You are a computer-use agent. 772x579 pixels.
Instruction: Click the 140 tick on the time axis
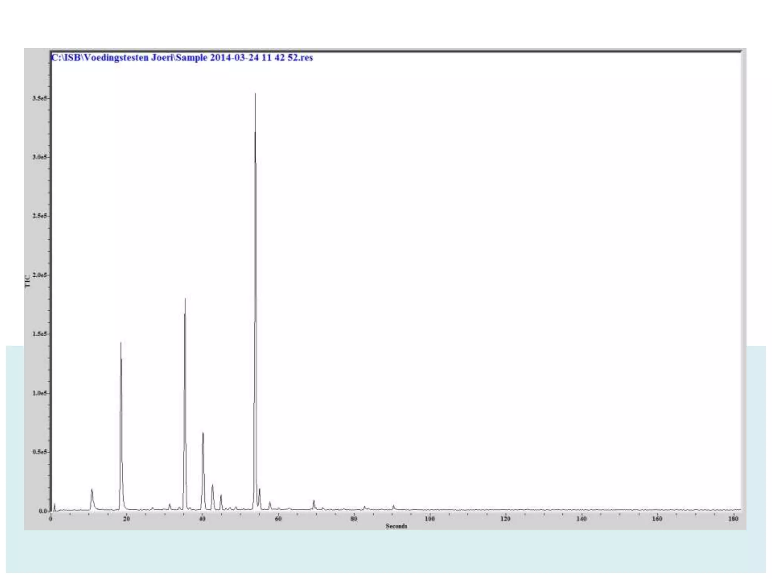pos(581,519)
